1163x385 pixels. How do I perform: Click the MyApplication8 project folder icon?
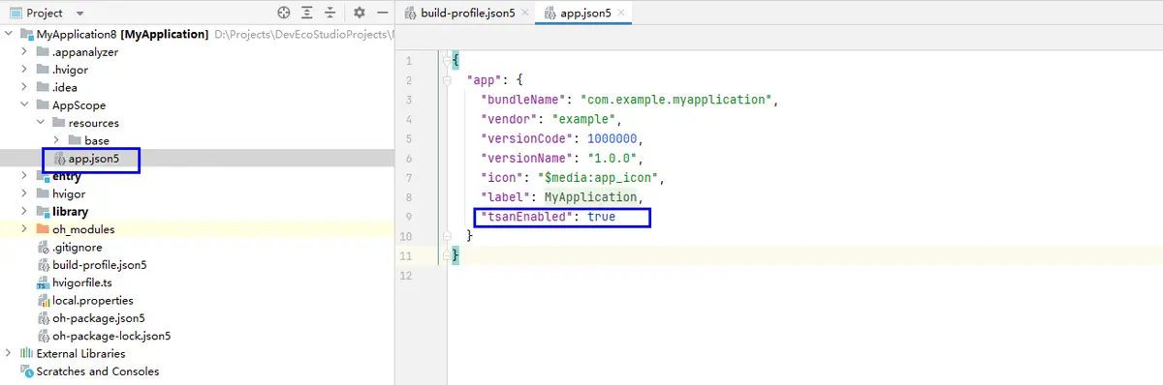(26, 34)
